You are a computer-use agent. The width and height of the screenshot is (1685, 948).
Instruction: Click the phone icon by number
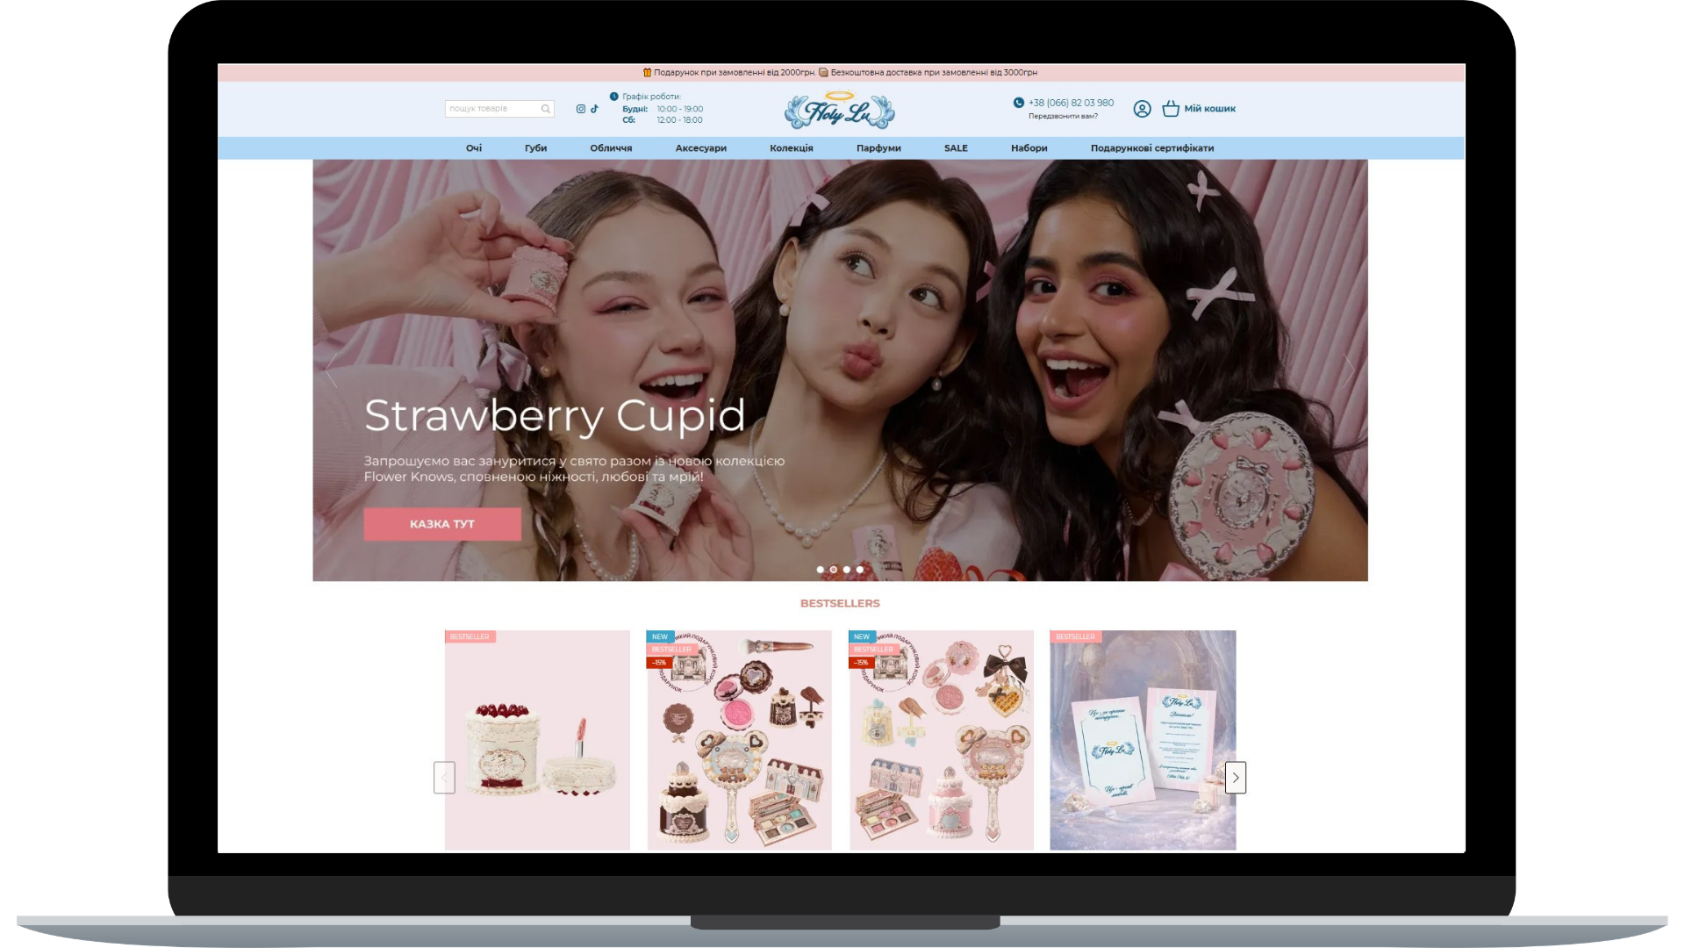tap(1018, 103)
